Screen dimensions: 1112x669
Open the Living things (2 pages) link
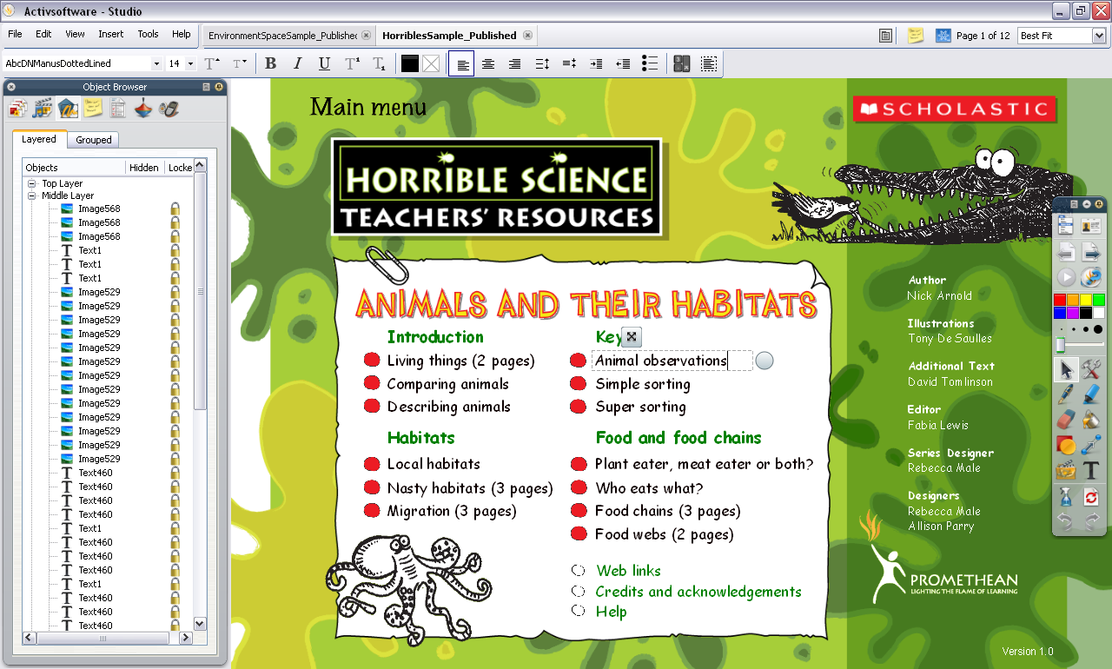click(460, 361)
